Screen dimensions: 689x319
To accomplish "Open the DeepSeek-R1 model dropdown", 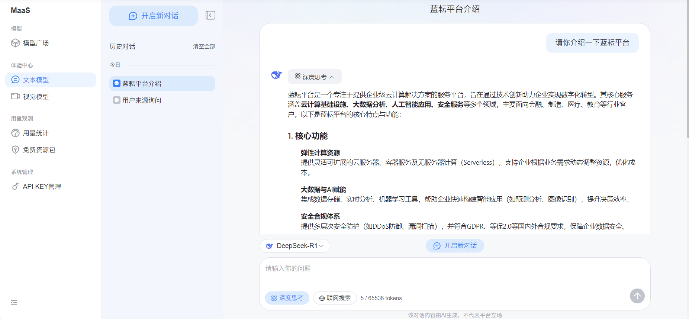I will pos(295,246).
